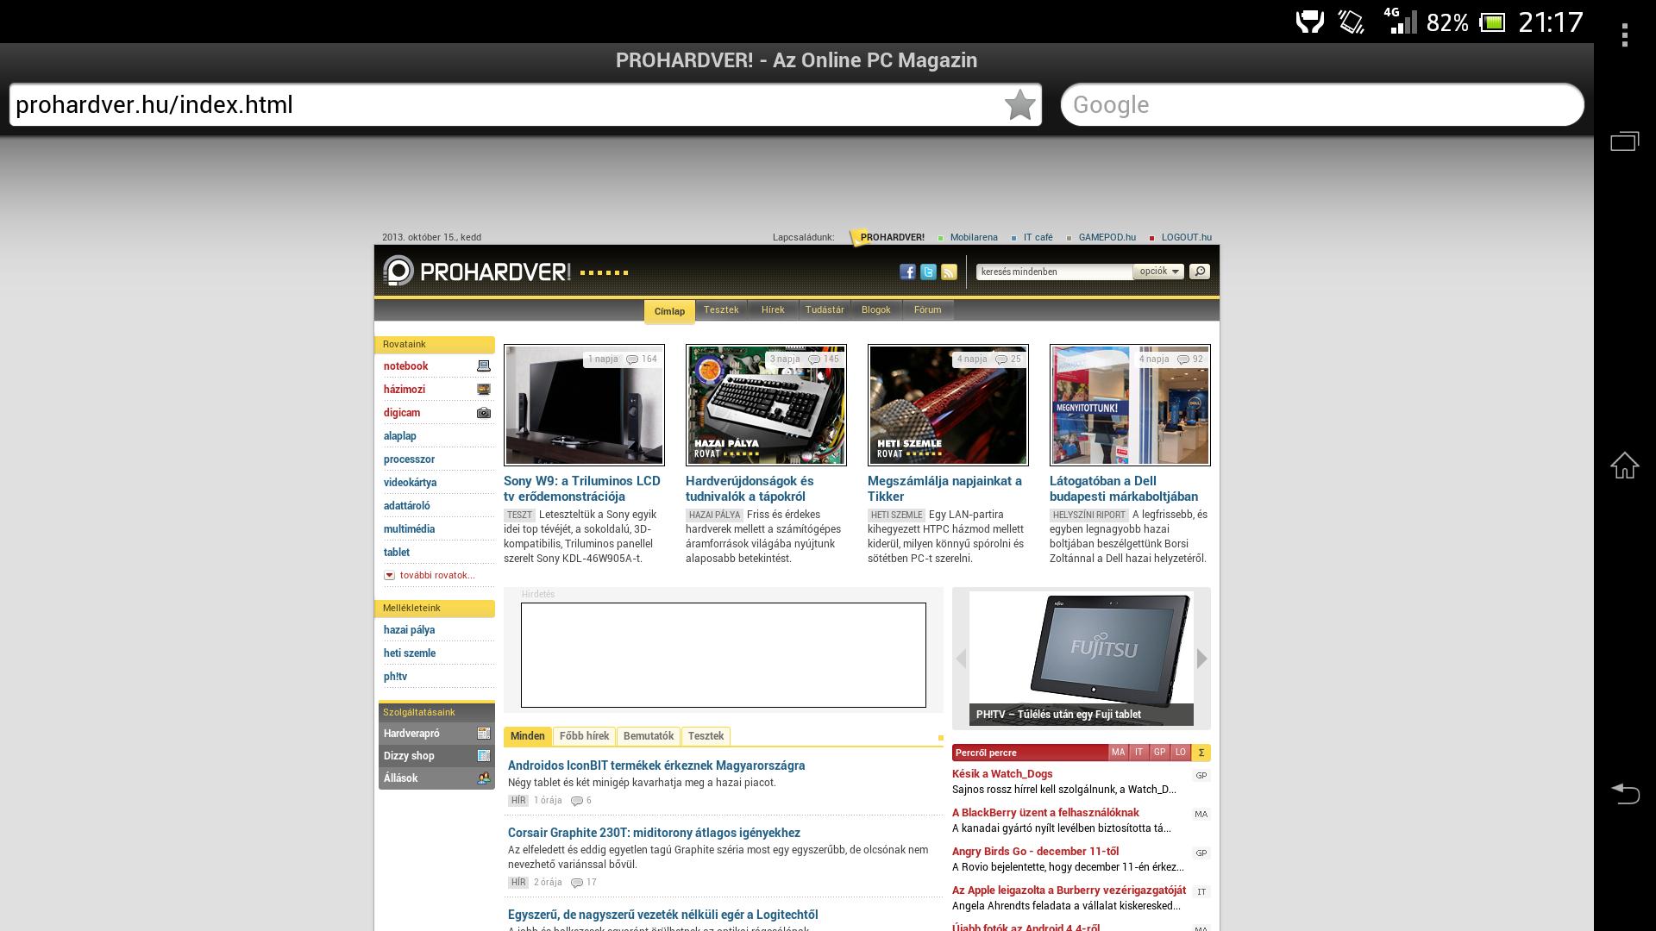This screenshot has height=931, width=1656.
Task: Filter Percről percre by GP
Action: pyautogui.click(x=1159, y=753)
